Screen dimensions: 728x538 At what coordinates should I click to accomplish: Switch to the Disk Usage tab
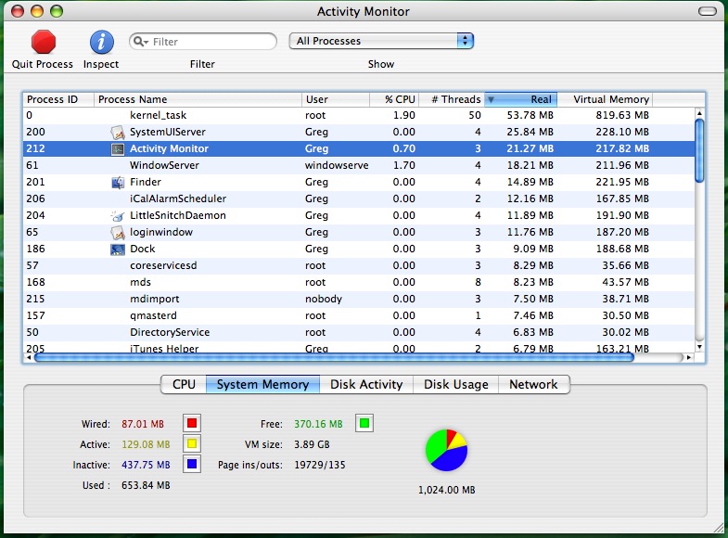(455, 384)
